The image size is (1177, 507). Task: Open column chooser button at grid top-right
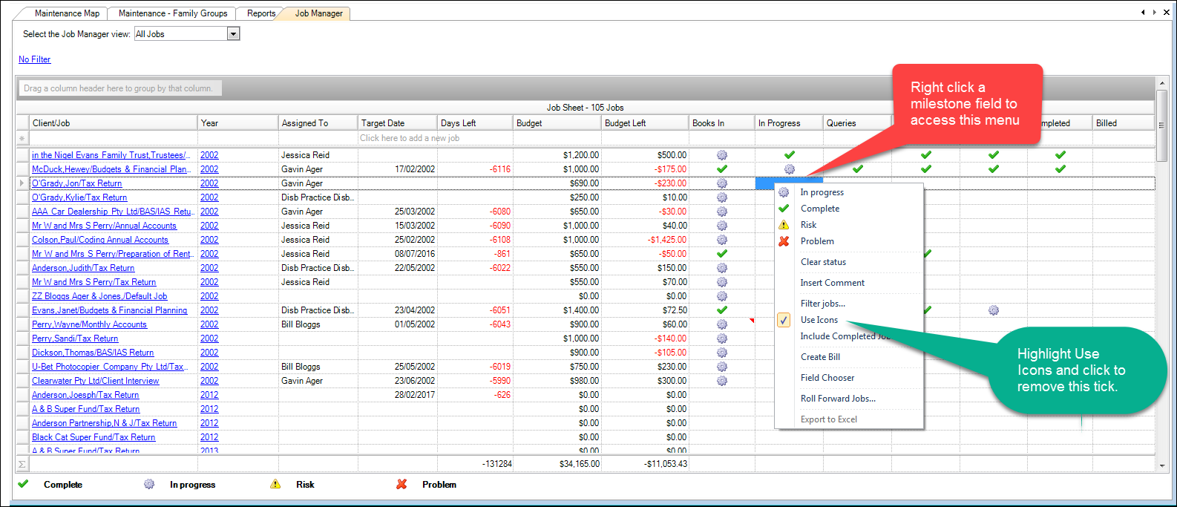[x=1161, y=125]
